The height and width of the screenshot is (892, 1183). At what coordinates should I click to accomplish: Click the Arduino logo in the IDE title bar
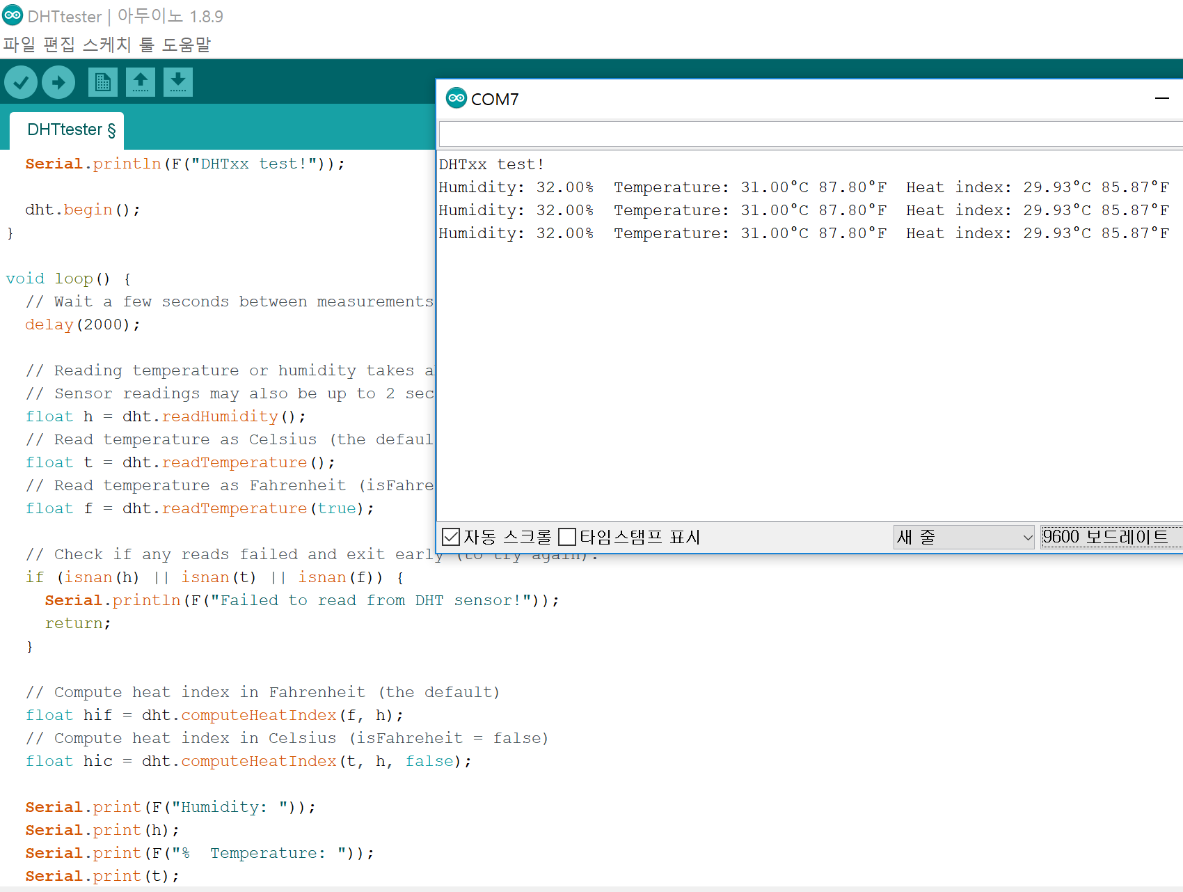point(13,15)
